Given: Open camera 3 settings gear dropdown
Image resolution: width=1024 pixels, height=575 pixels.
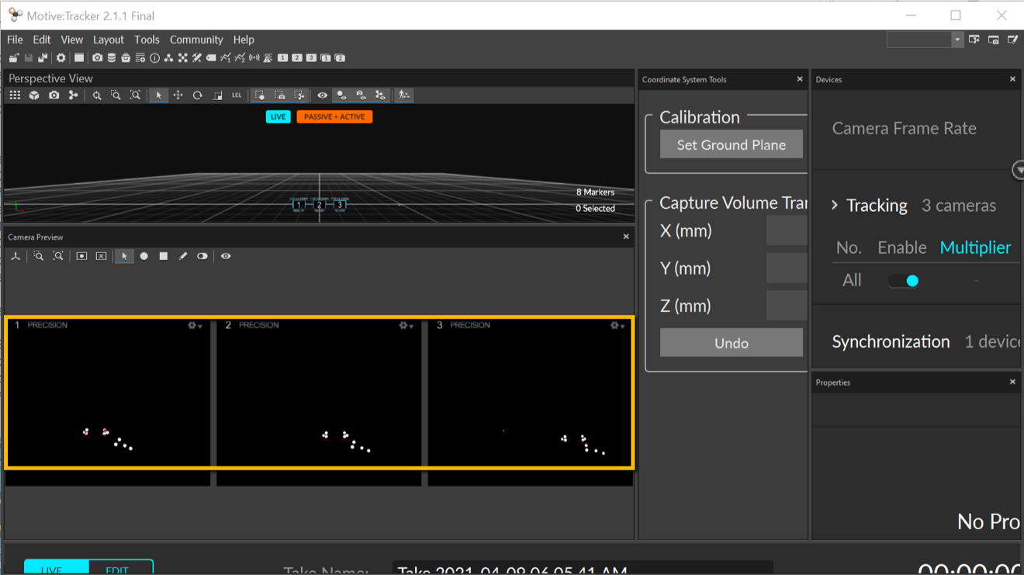Looking at the screenshot, I should tap(618, 326).
